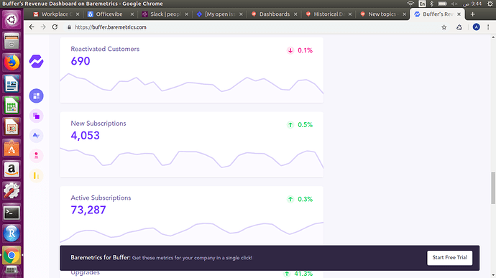The width and height of the screenshot is (496, 278).
Task: Click the 0.5% increase for New Subscriptions
Action: 300,124
